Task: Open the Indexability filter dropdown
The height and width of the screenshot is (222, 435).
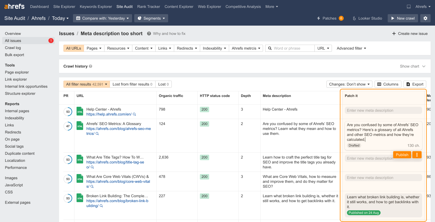Action: pyautogui.click(x=214, y=48)
